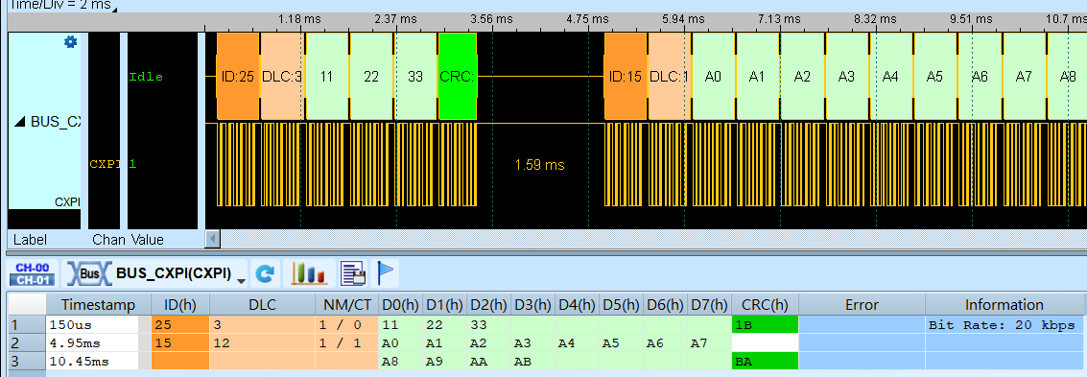Image resolution: width=1087 pixels, height=377 pixels.
Task: Select the A0 data packet in waveform
Action: [x=714, y=76]
